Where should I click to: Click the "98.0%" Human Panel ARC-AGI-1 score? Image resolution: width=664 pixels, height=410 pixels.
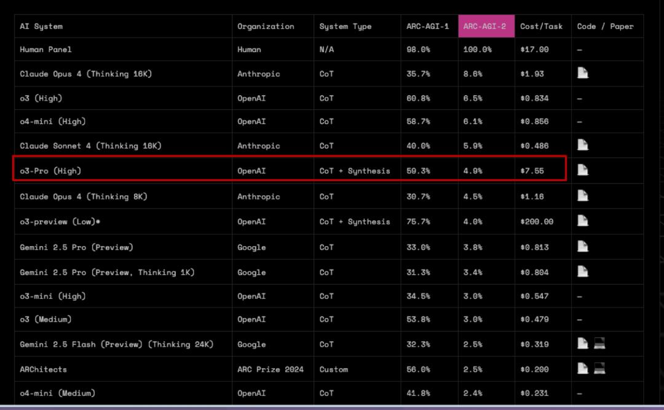[x=418, y=50]
